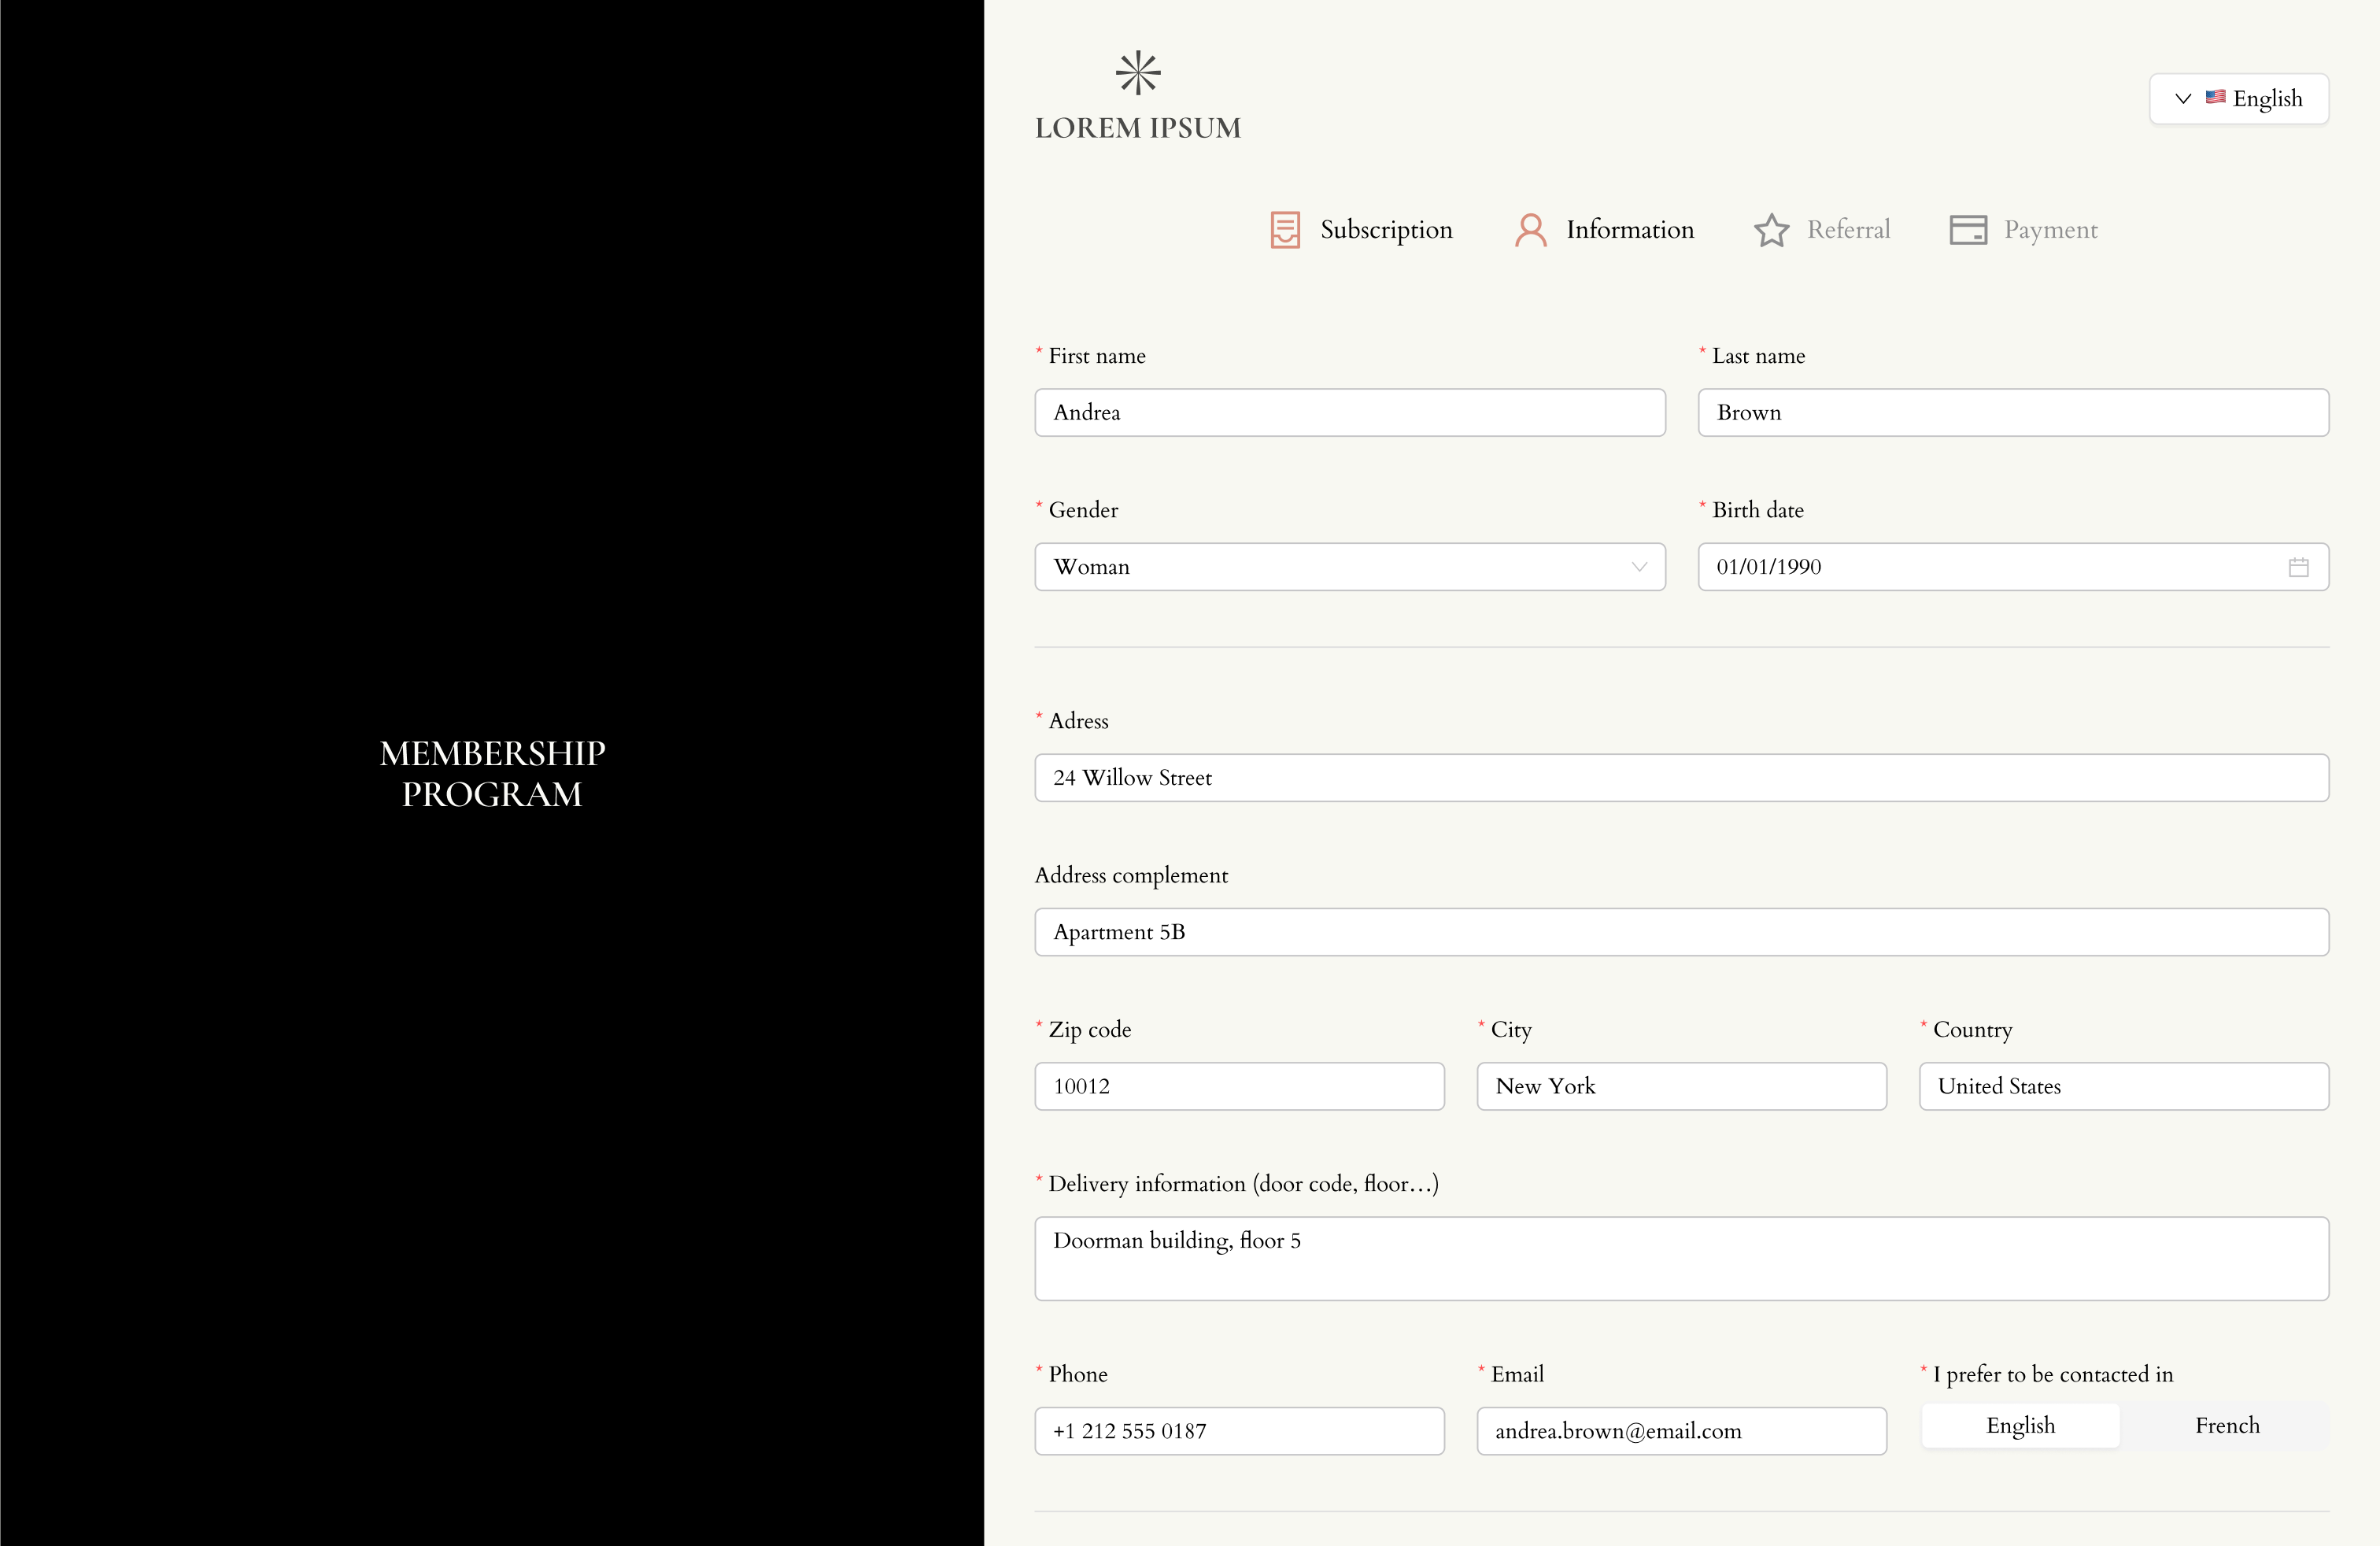
Task: Click the US flag icon
Action: point(2215,97)
